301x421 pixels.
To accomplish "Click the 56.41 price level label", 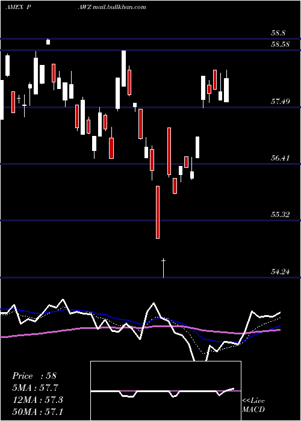I will (281, 158).
